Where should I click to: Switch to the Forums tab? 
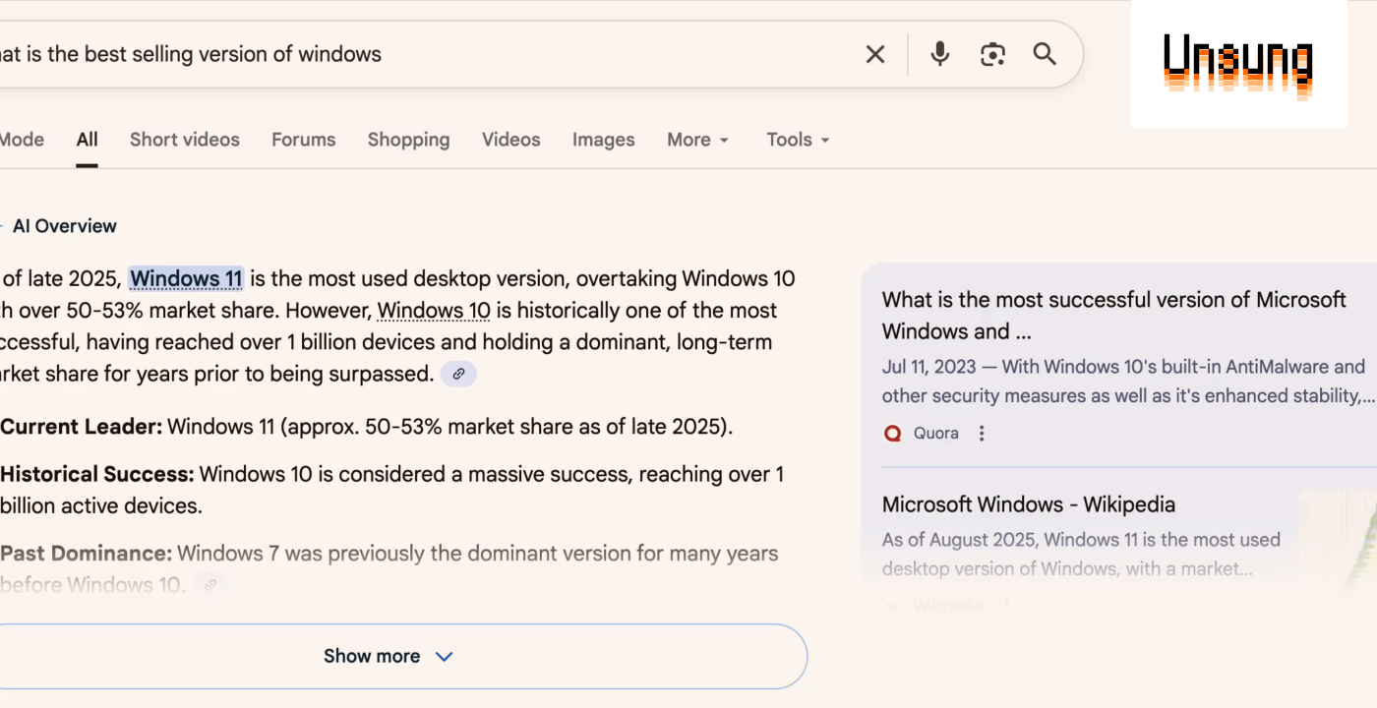pyautogui.click(x=303, y=140)
